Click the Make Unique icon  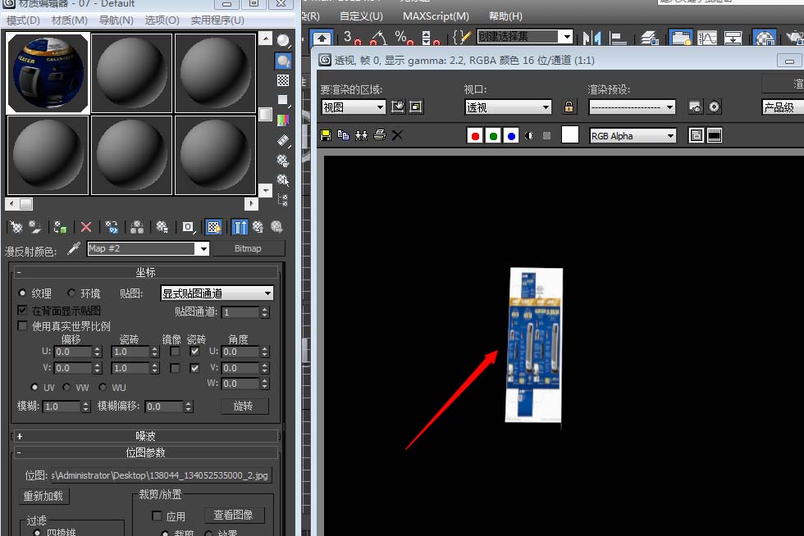(x=137, y=227)
